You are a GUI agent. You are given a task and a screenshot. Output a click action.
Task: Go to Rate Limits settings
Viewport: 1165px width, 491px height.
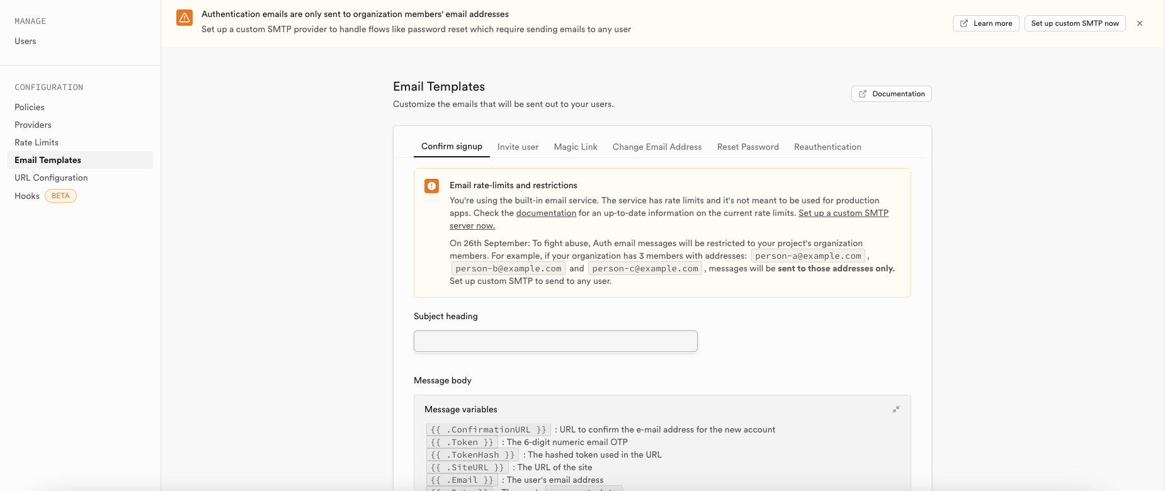coord(37,142)
